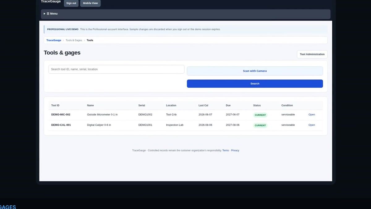Click the PROFESSIONAL LIVE DEMO banner label
Screen dimensions: 371x209
[x=63, y=29]
